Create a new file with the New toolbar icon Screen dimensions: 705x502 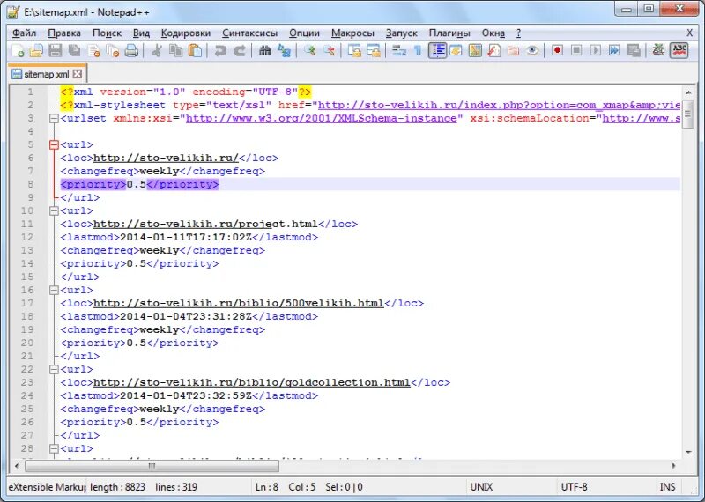pyautogui.click(x=18, y=50)
